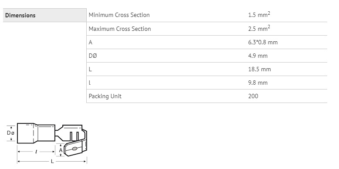
Task: Click the 1.5 mm² minimum value
Action: (x=259, y=15)
